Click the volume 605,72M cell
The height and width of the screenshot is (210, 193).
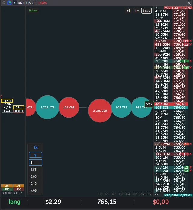tap(162, 144)
